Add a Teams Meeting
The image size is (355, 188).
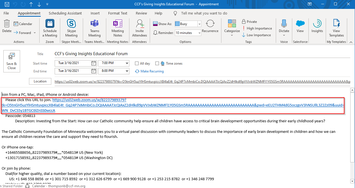(95, 28)
